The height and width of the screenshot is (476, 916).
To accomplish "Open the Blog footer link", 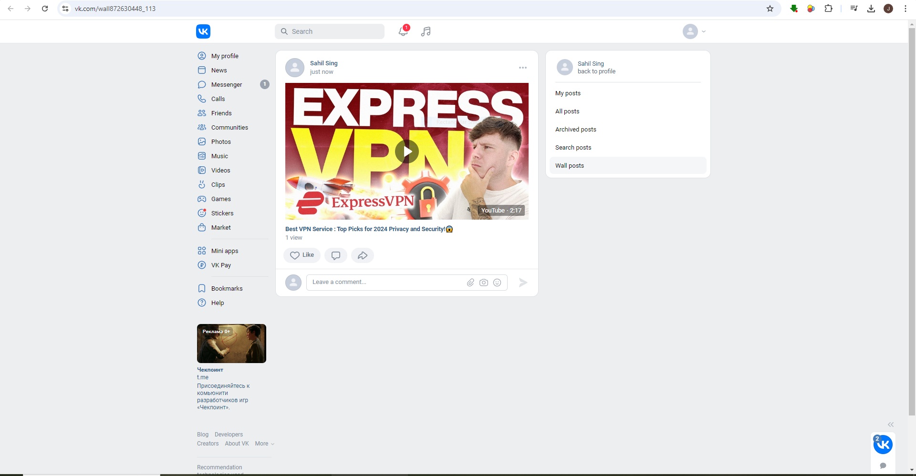I will pyautogui.click(x=203, y=435).
